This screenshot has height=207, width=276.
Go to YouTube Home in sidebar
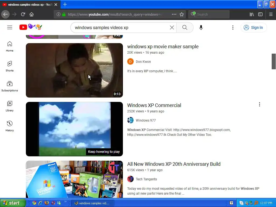click(x=9, y=47)
